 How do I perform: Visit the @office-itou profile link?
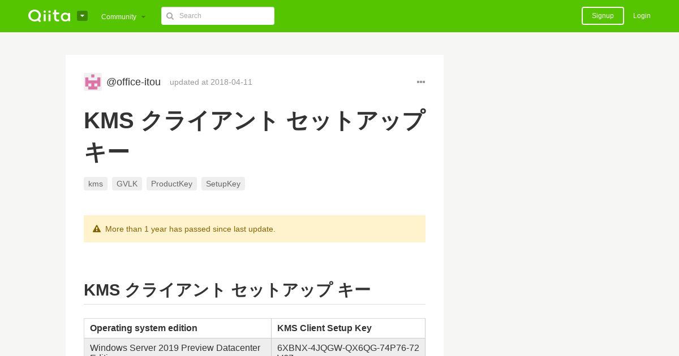pyautogui.click(x=134, y=82)
